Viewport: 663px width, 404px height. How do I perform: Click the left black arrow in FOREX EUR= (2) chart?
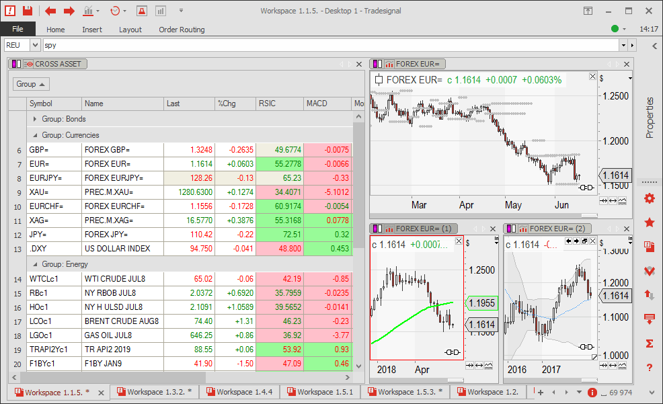(x=569, y=241)
